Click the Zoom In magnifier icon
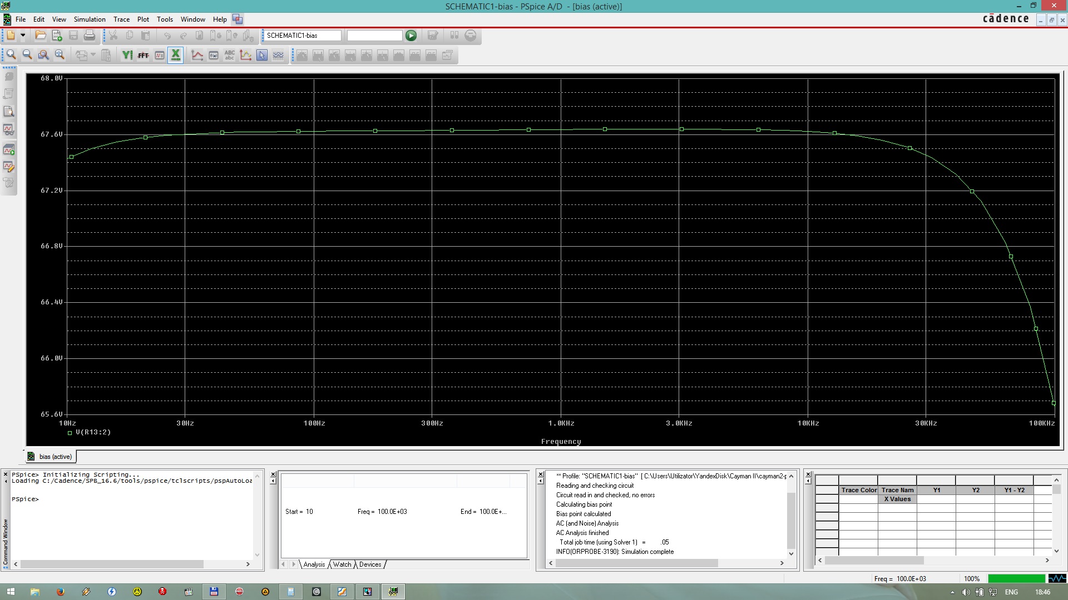Screen dimensions: 1068x600 (x=11, y=55)
